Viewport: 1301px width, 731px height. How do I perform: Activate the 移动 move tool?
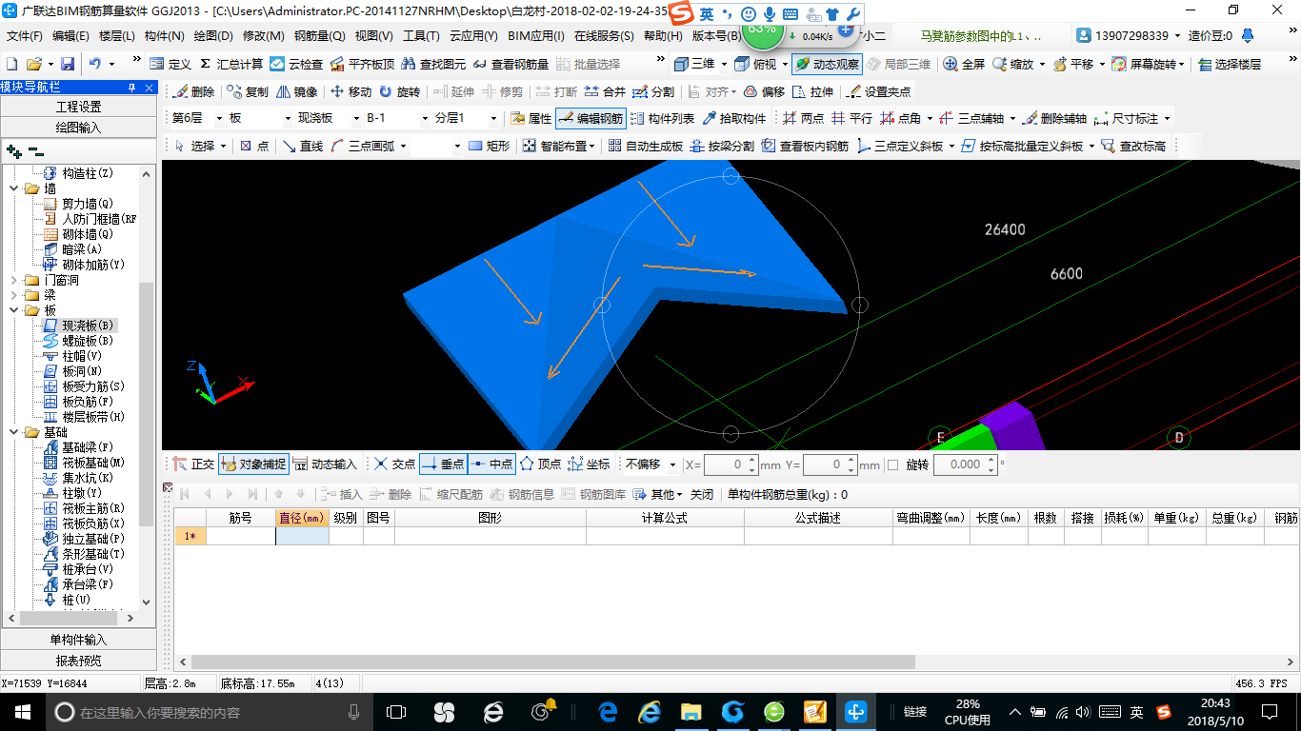coord(351,91)
